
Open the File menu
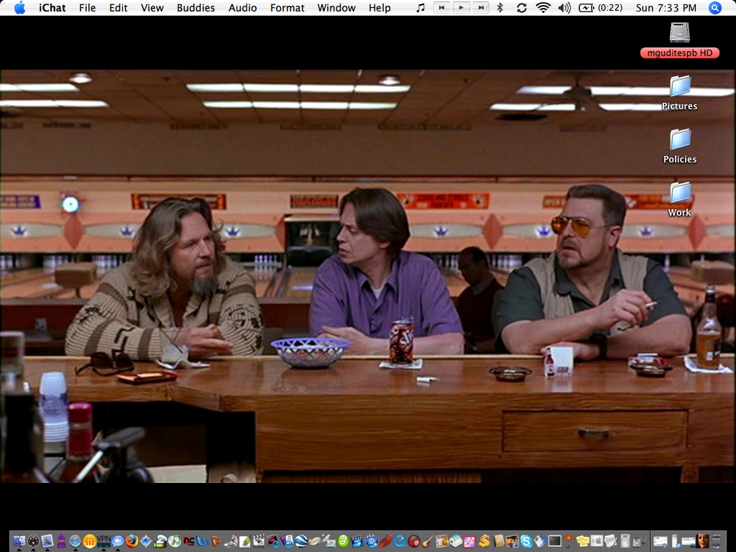(87, 8)
